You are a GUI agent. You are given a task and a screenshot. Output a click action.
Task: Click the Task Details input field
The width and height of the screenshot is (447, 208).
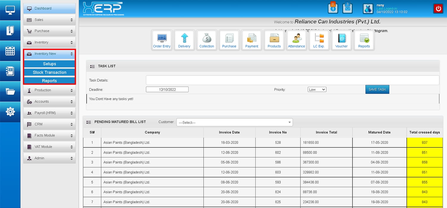[x=292, y=80]
